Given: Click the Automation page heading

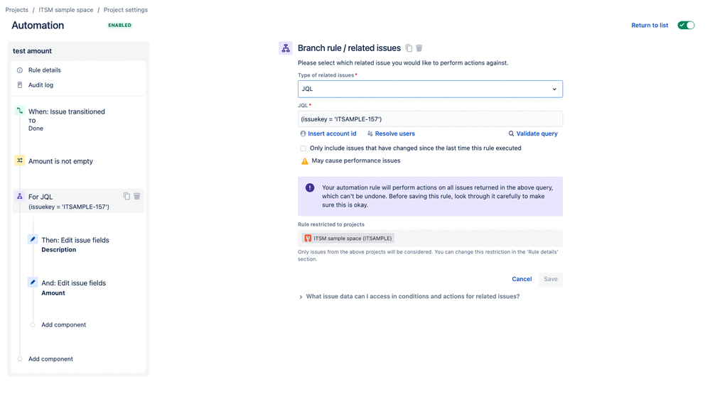Looking at the screenshot, I should coord(38,26).
